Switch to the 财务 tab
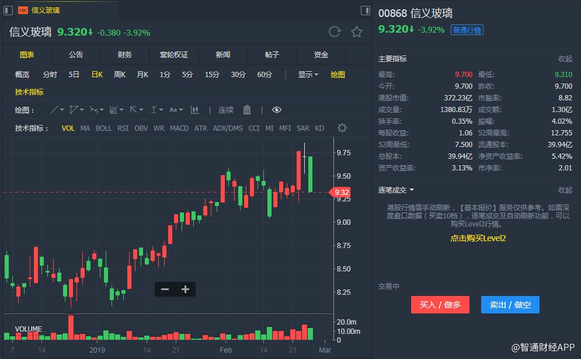 tap(125, 55)
